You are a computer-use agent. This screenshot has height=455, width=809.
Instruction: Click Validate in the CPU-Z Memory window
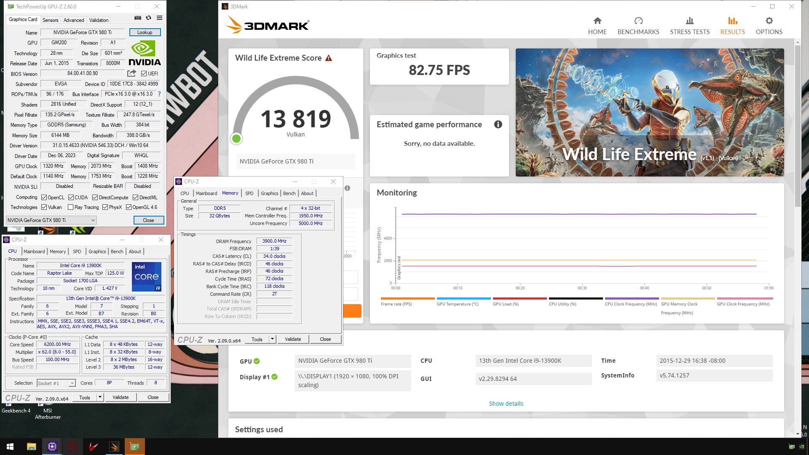[293, 339]
